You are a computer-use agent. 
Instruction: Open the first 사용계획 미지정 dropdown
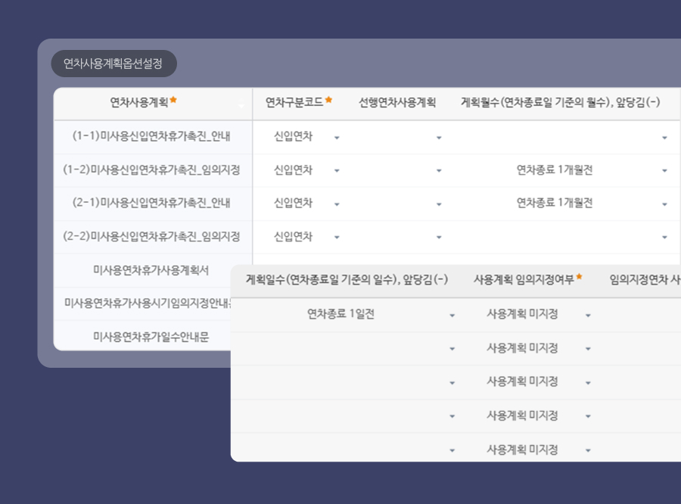pyautogui.click(x=589, y=313)
